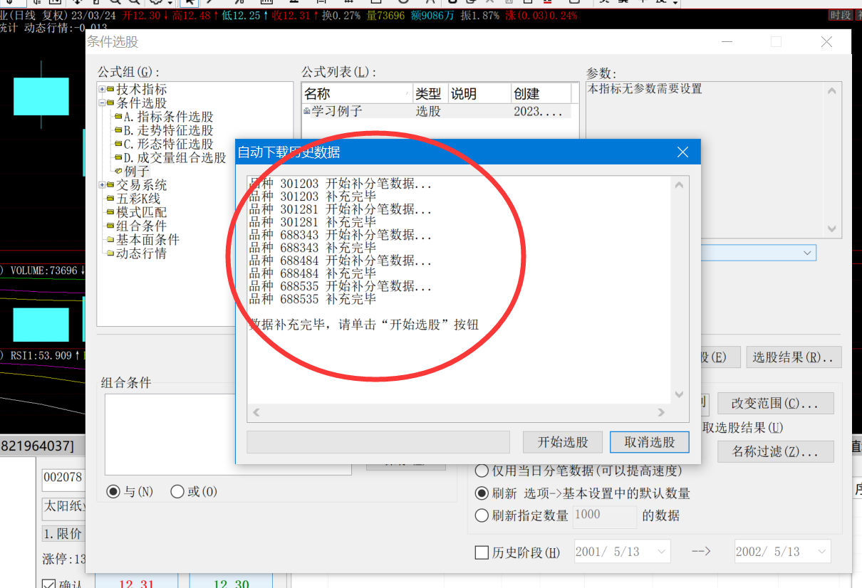
Task: Sort formula list by 创建 column
Action: point(541,94)
